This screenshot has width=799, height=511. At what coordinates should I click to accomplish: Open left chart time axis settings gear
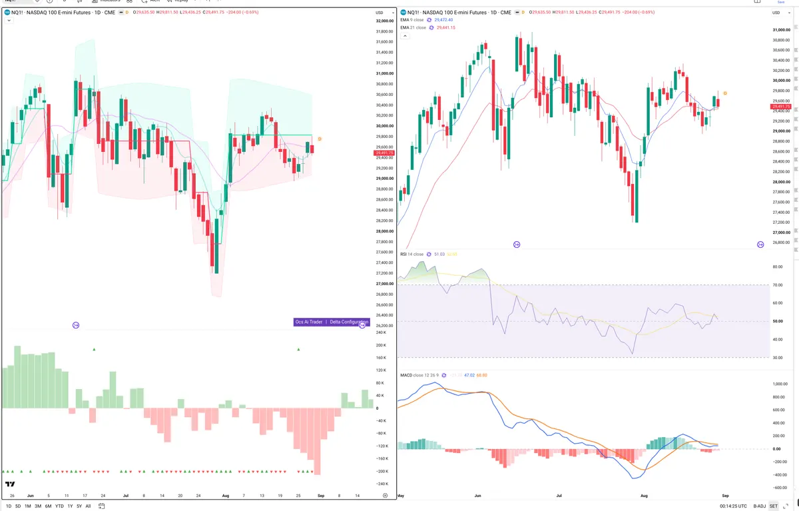pyautogui.click(x=386, y=496)
